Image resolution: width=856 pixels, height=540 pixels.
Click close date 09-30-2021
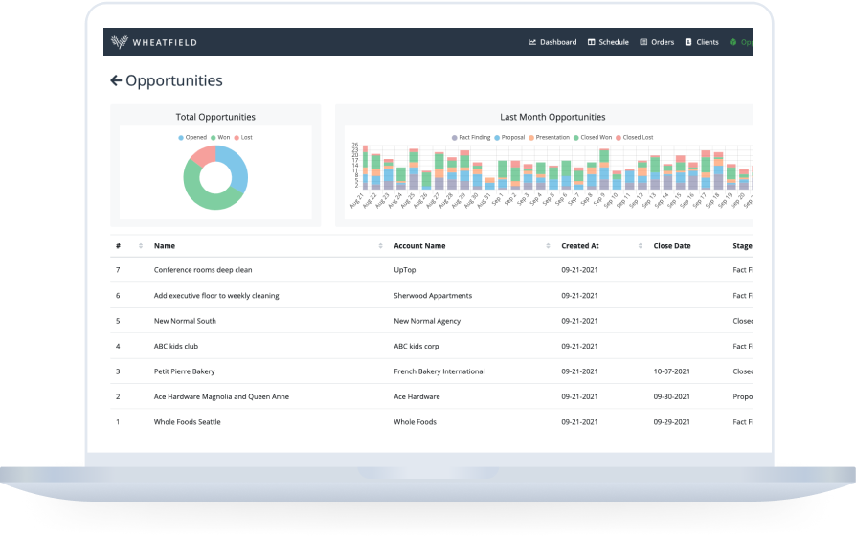[672, 397]
